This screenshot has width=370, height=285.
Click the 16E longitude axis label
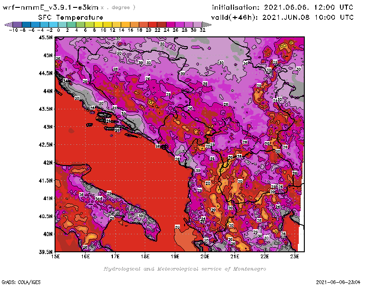[86, 256]
